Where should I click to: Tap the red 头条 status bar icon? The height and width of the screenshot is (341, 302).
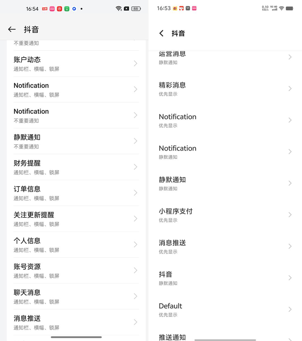tap(45, 9)
